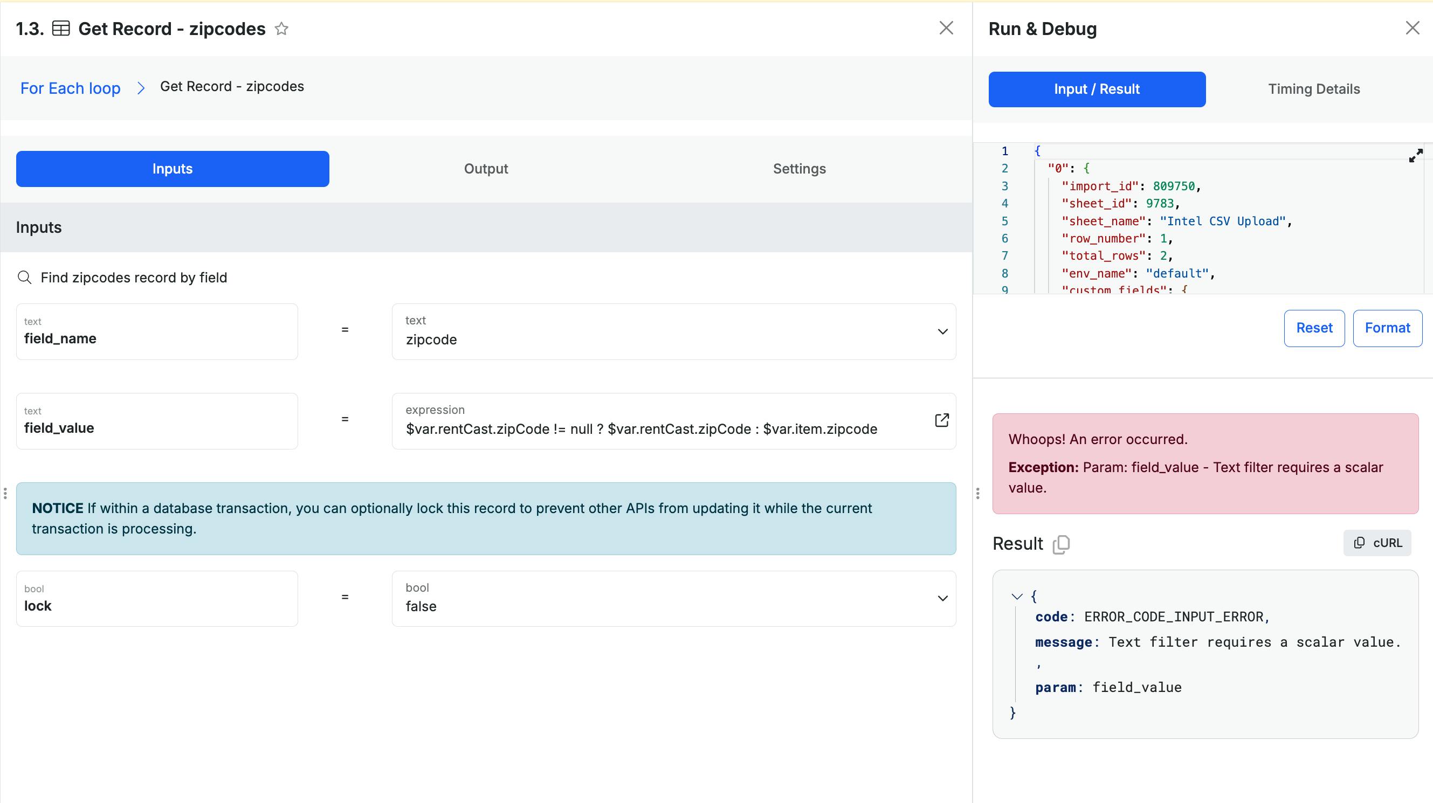Favorite this step with the star icon
The height and width of the screenshot is (803, 1433).
(x=281, y=29)
